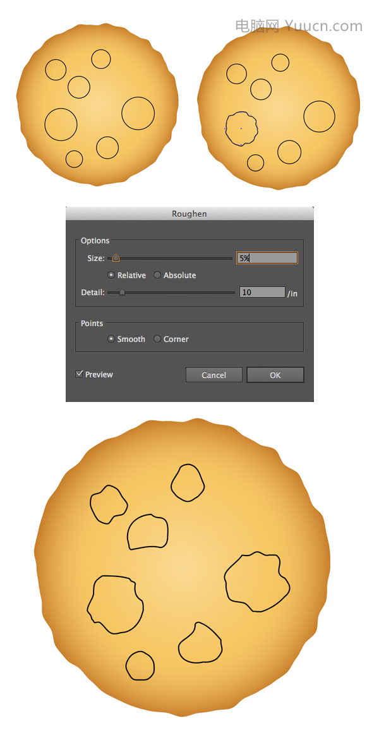The width and height of the screenshot is (379, 730).
Task: Click the Roughen dialog title bar
Action: point(189,214)
